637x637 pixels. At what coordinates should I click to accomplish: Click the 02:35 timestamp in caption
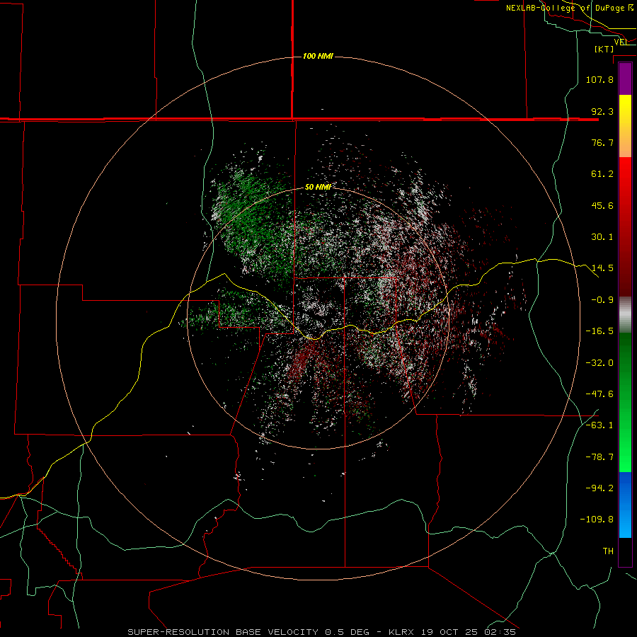tap(500, 632)
